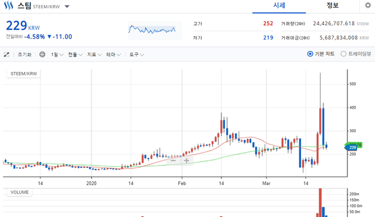Click the Feb date label on time axis
375x217 pixels.
[182, 183]
